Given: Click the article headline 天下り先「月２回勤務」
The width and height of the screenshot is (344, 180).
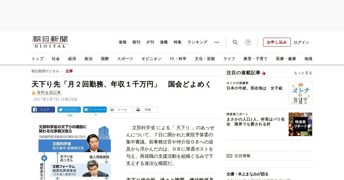Looking at the screenshot, I should [122, 84].
